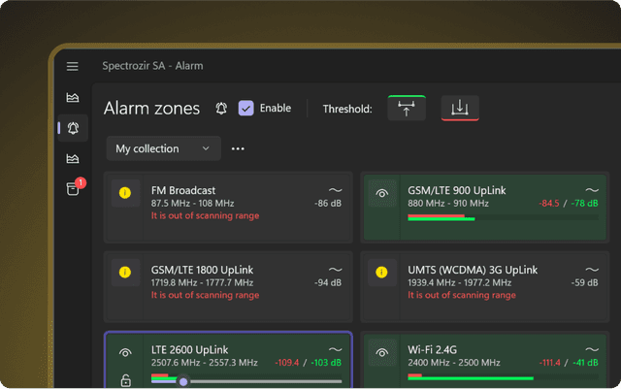
Task: Uncheck the Enable alarm checkbox
Action: [246, 109]
